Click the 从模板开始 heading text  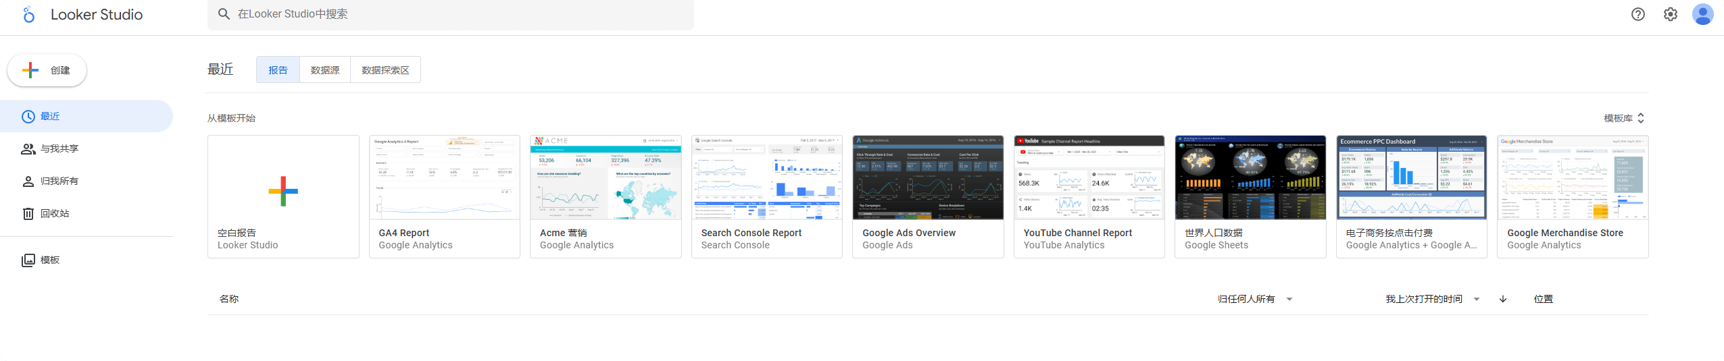coord(231,118)
